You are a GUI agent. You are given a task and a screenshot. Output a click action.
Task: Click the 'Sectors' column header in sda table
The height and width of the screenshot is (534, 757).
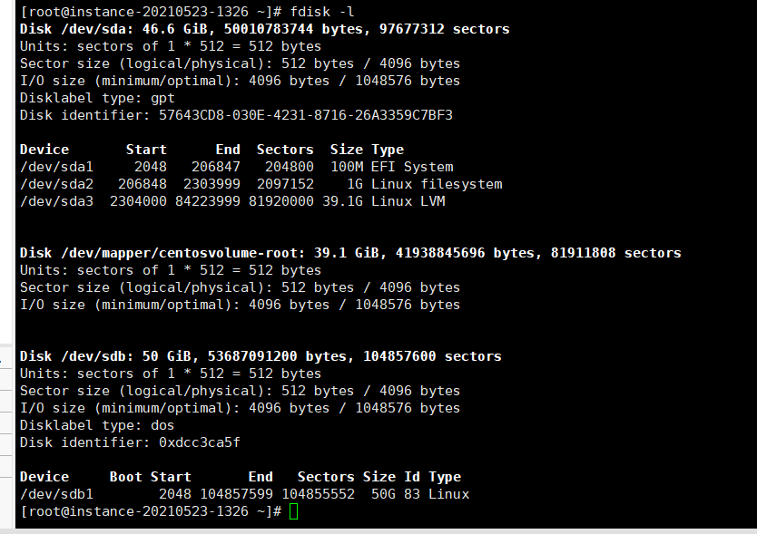pyautogui.click(x=285, y=150)
